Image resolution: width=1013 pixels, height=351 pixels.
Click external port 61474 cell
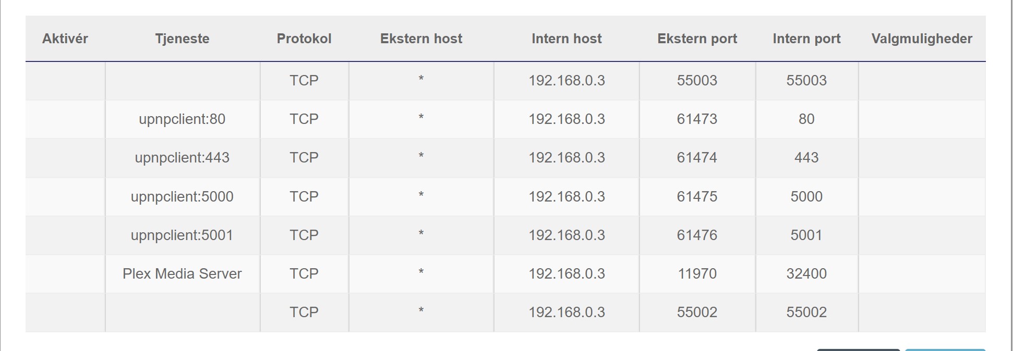tap(697, 158)
